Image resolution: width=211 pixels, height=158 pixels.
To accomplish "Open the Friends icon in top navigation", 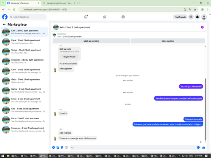I will coord(104,17).
